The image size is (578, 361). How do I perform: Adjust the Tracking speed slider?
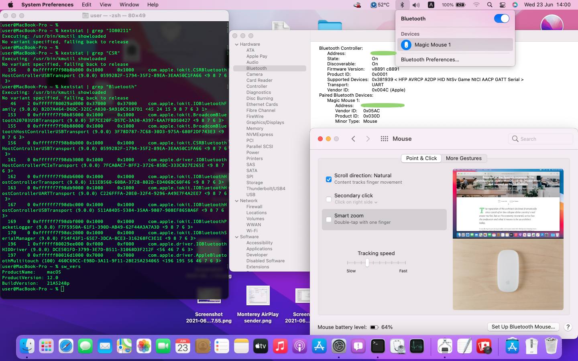pos(367,263)
